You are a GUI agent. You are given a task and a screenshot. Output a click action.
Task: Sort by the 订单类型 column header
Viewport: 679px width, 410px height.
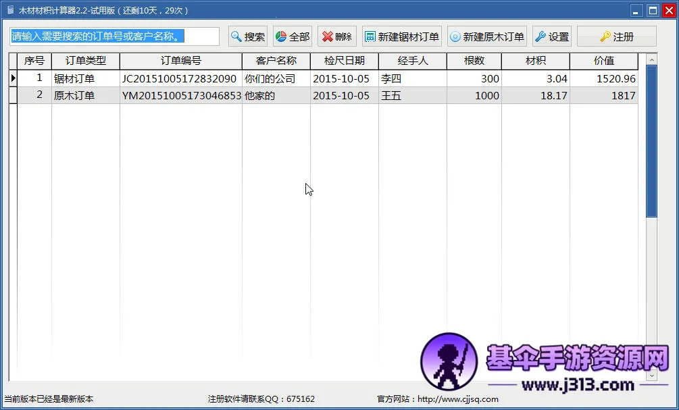(x=85, y=61)
